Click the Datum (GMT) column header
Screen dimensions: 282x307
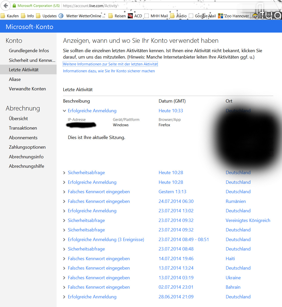click(172, 101)
